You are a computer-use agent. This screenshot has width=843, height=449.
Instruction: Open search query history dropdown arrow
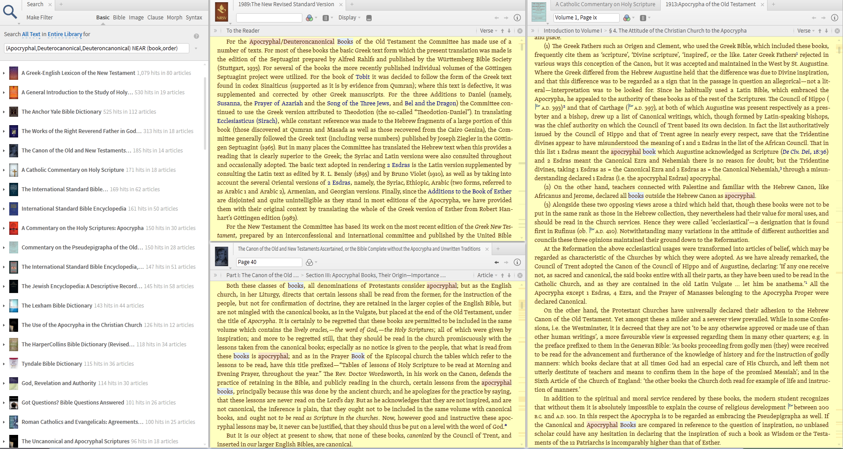(x=196, y=48)
